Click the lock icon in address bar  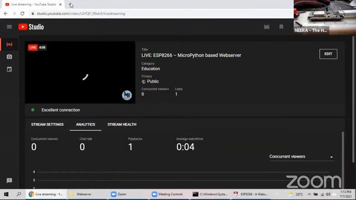point(33,13)
